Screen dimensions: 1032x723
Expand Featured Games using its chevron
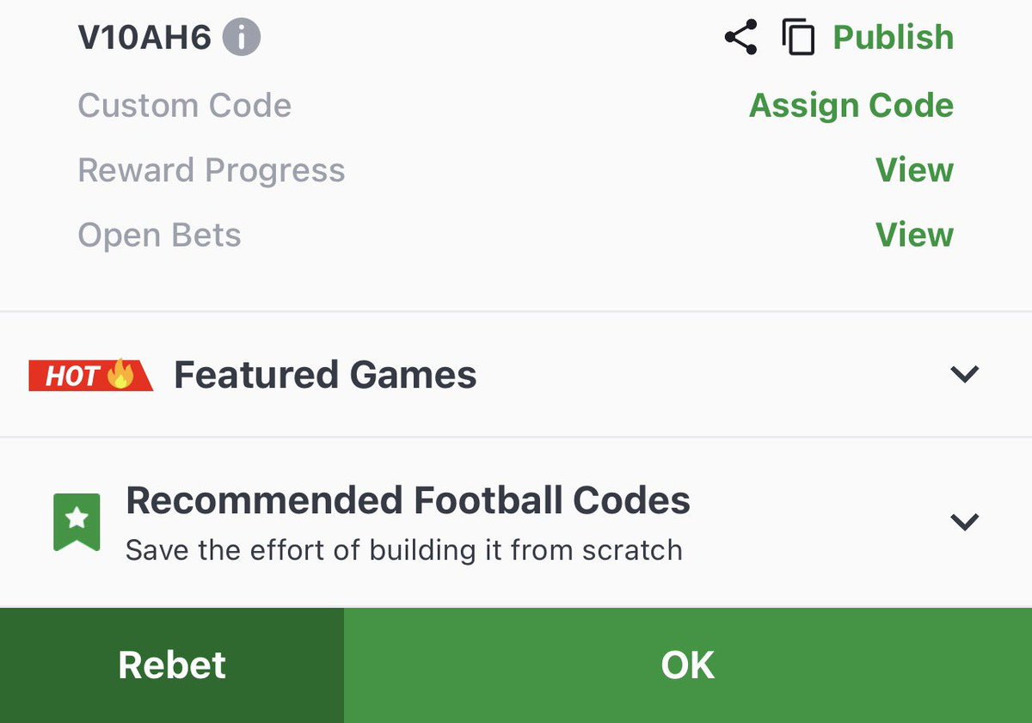(x=964, y=374)
